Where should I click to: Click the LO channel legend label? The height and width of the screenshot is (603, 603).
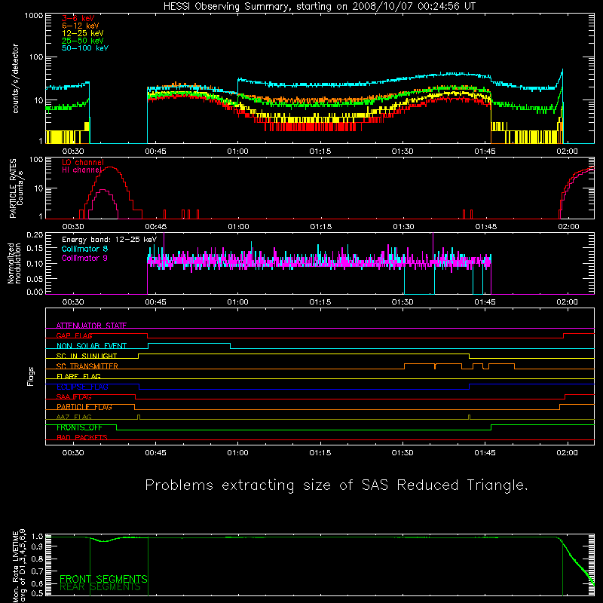(x=83, y=162)
